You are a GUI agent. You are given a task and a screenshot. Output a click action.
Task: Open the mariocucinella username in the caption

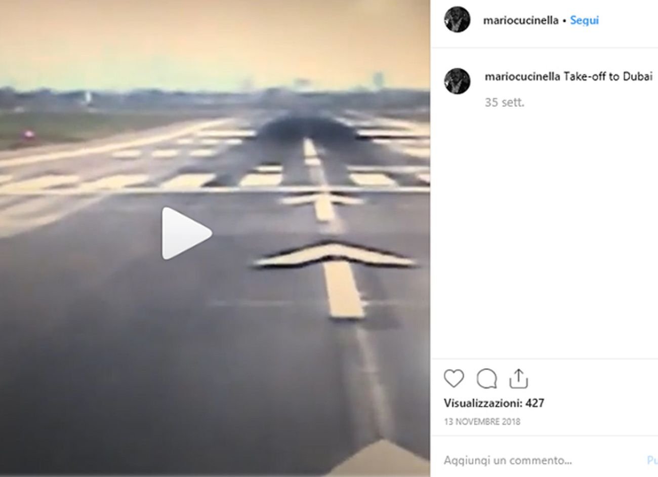click(x=522, y=76)
